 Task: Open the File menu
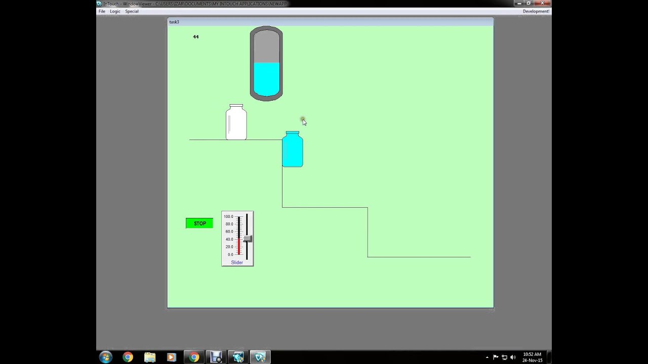[x=102, y=11]
